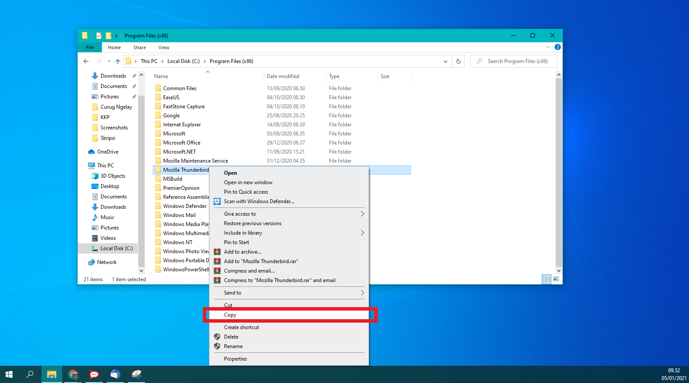The width and height of the screenshot is (689, 383).
Task: Select pinned Documents in Quick access
Action: click(x=114, y=86)
